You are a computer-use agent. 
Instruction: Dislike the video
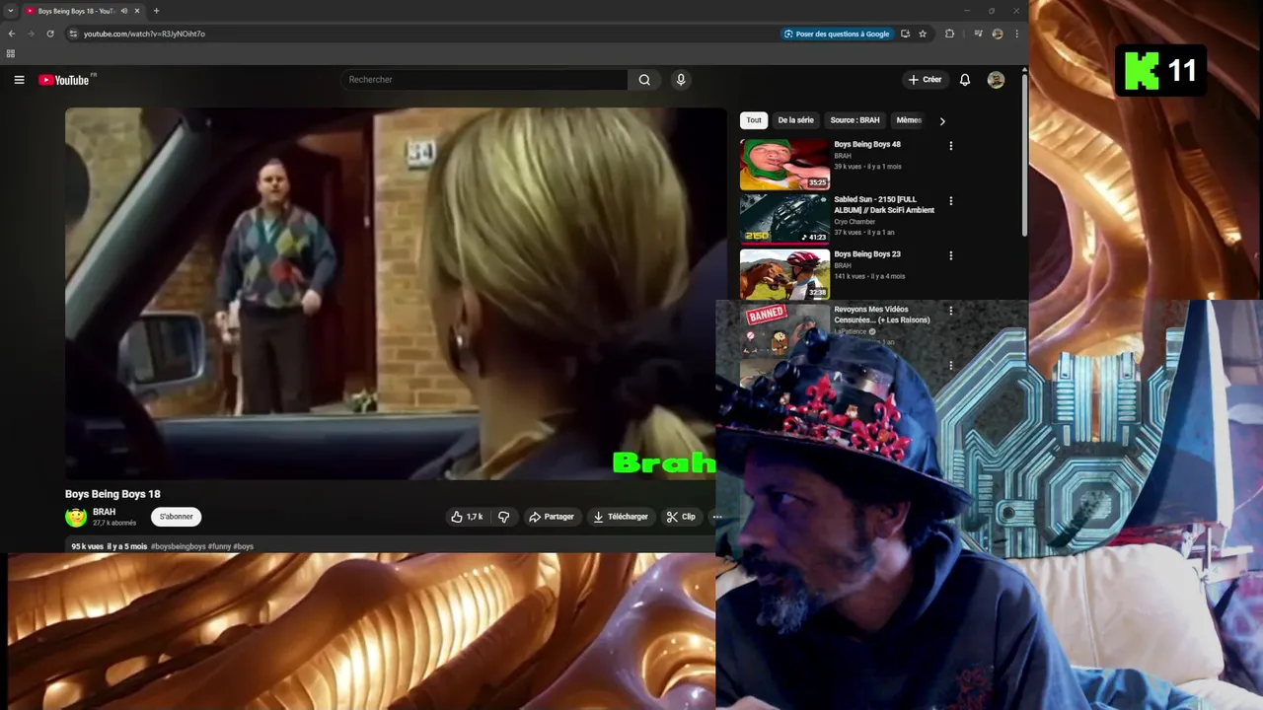tap(503, 517)
